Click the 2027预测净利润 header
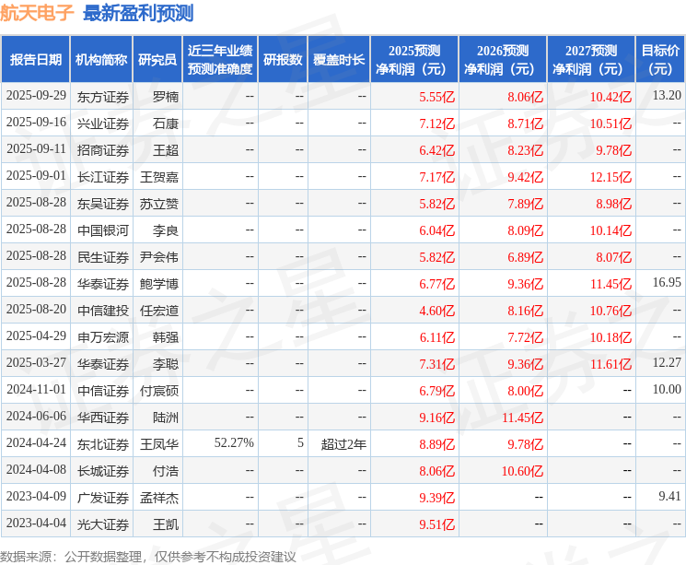 click(591, 60)
